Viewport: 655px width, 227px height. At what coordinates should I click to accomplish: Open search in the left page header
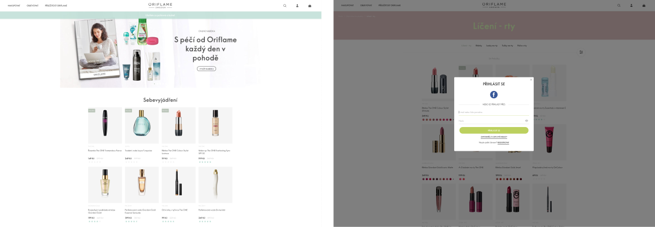(285, 6)
